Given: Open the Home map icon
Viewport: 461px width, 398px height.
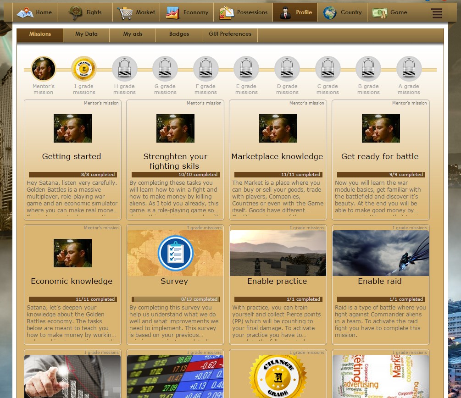Looking at the screenshot, I should pyautogui.click(x=25, y=13).
